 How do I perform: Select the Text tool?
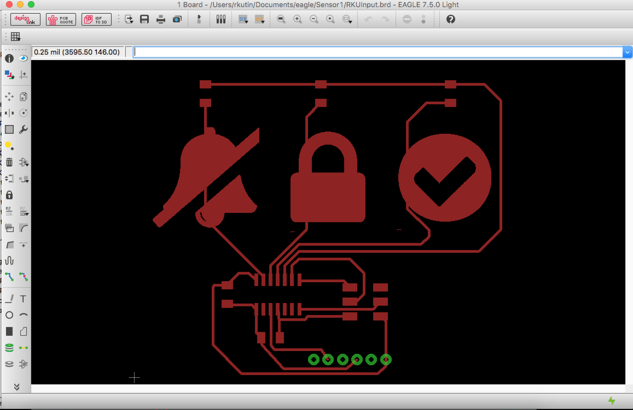pyautogui.click(x=24, y=299)
